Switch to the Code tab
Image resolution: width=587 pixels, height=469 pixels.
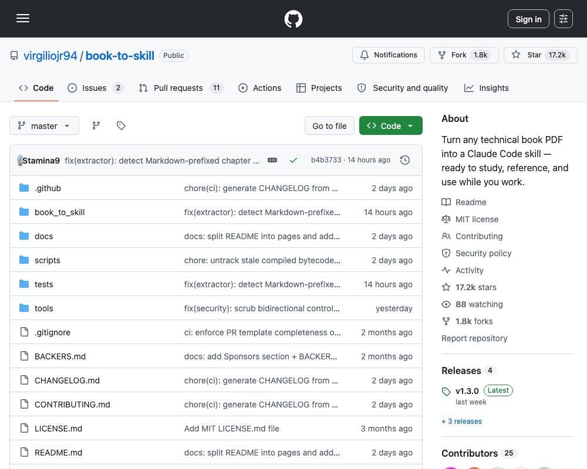[x=36, y=88]
